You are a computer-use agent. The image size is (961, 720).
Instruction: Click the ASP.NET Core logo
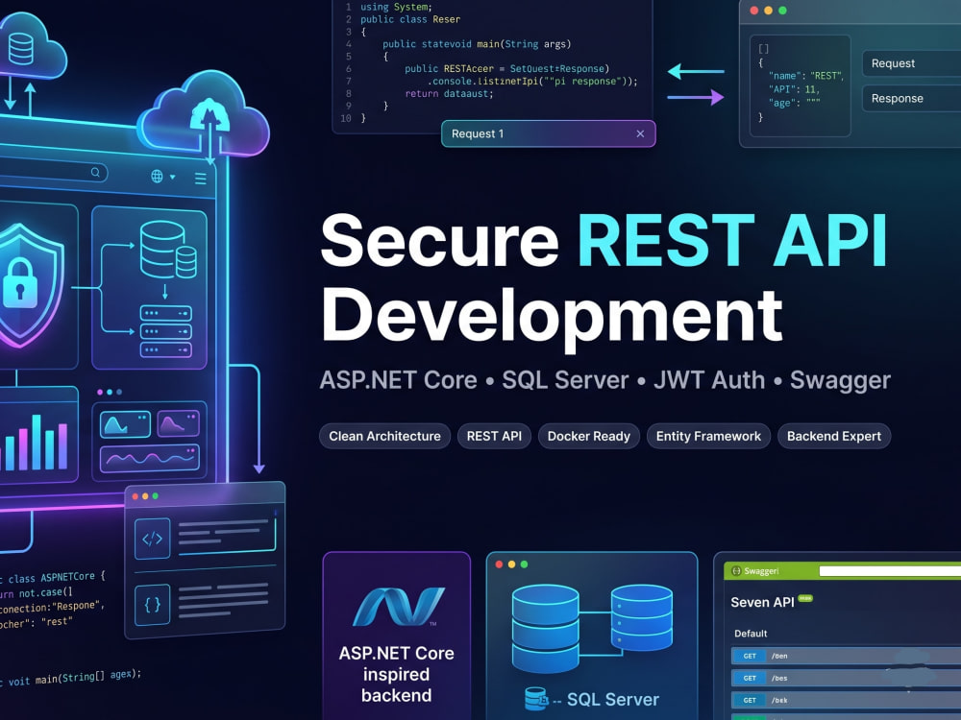click(x=399, y=606)
